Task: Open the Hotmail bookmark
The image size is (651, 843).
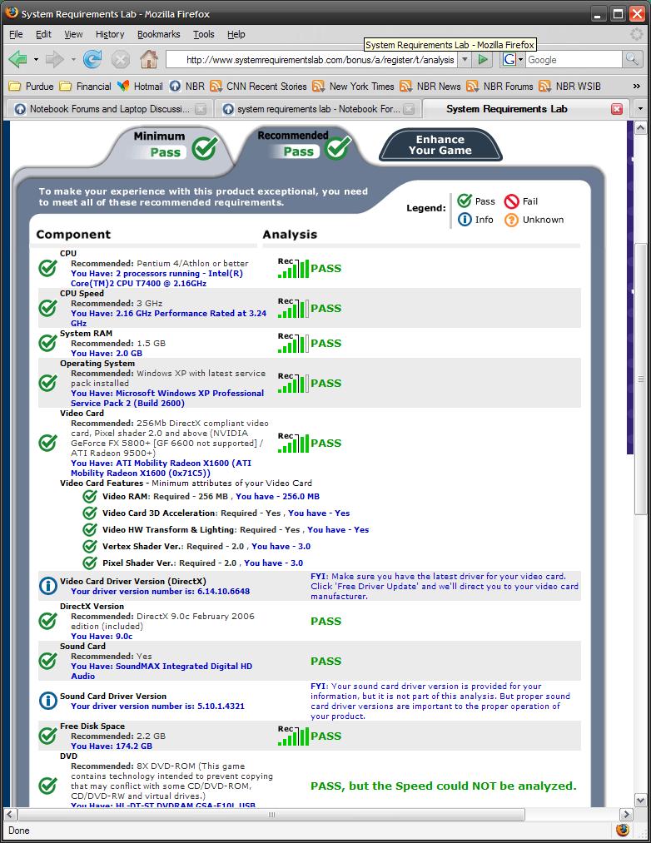Action: (x=141, y=86)
